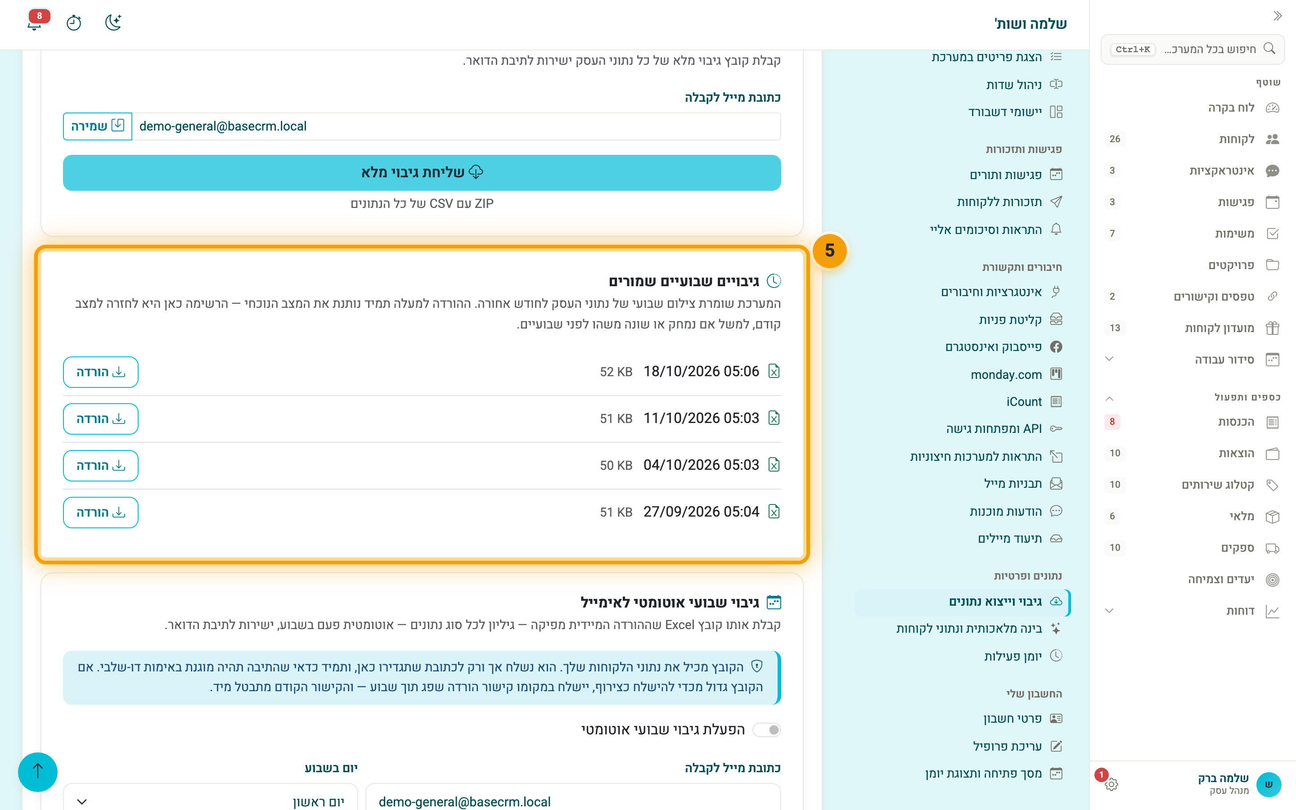The image size is (1296, 810).
Task: Expand the סידור עבודה submenu chevron
Action: point(1109,360)
